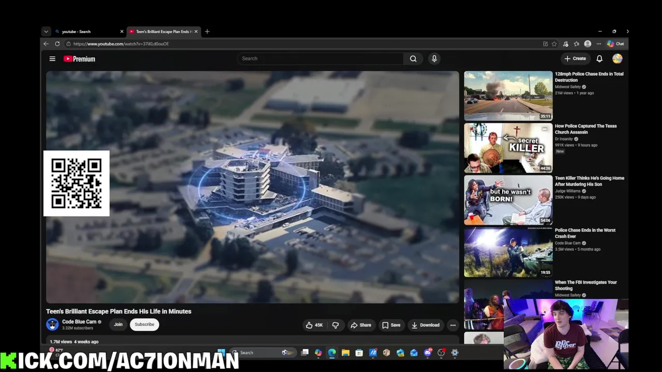
Task: Save the video to a playlist
Action: coord(391,325)
